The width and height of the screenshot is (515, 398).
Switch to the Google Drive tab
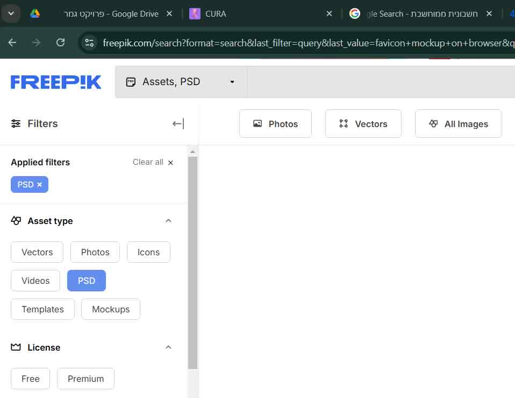[x=102, y=14]
